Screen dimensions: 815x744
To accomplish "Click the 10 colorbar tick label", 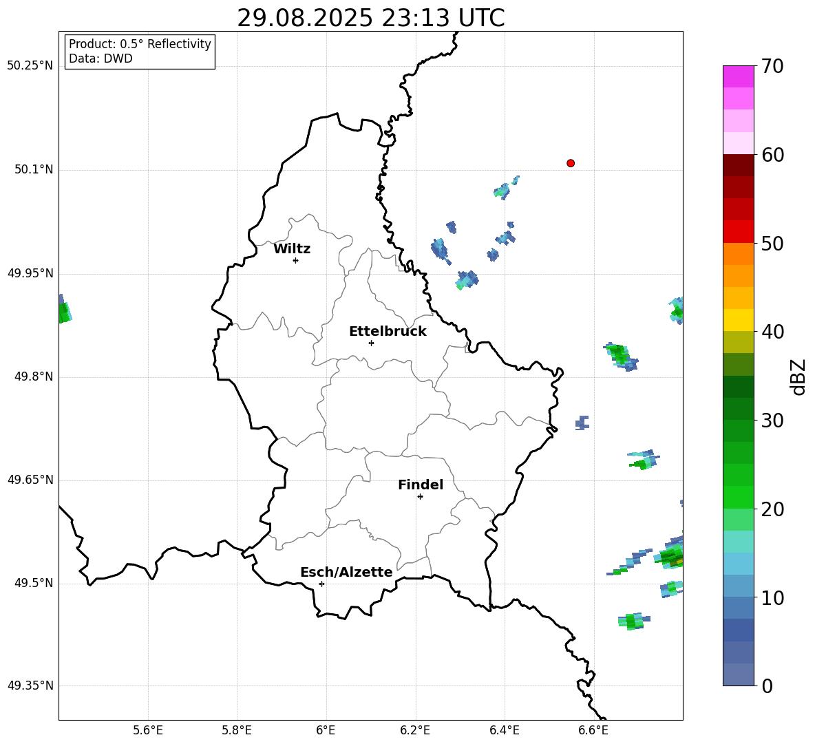I will (x=772, y=598).
